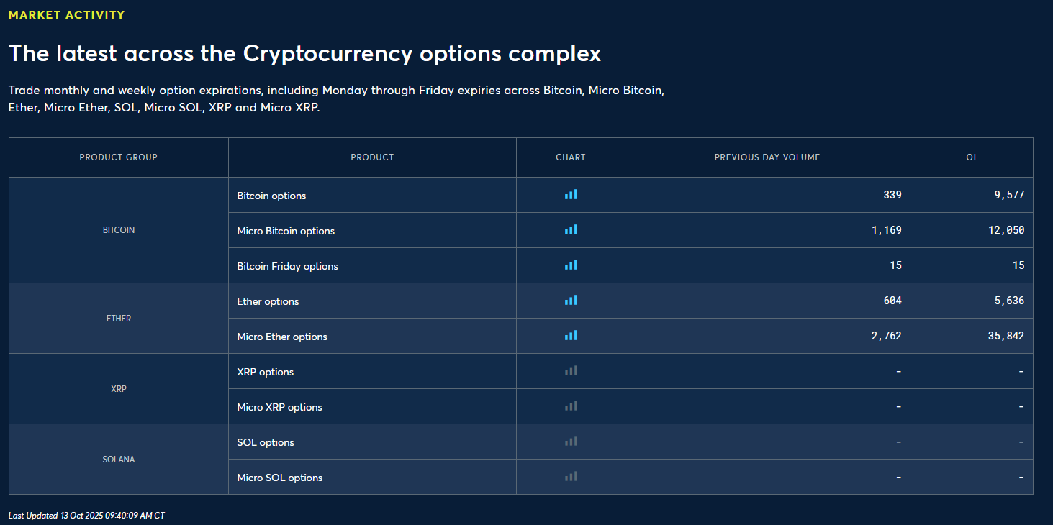Open Ether options chart icon
This screenshot has width=1053, height=525.
(571, 301)
